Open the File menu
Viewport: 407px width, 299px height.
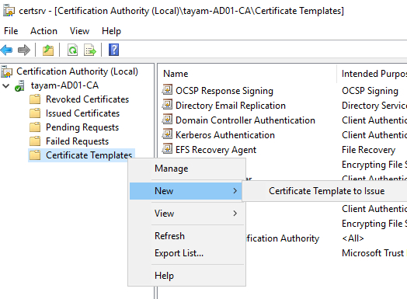click(x=11, y=31)
